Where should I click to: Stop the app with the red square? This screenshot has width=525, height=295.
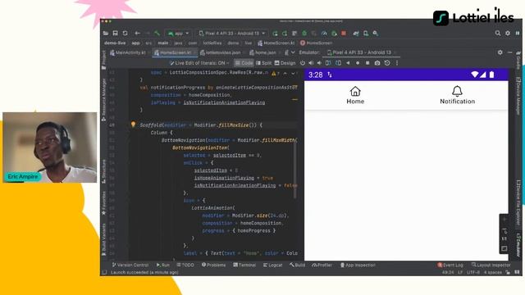point(344,33)
